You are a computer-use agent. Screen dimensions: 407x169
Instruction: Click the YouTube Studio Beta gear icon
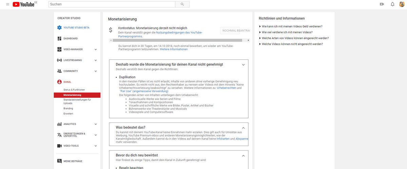pyautogui.click(x=59, y=27)
